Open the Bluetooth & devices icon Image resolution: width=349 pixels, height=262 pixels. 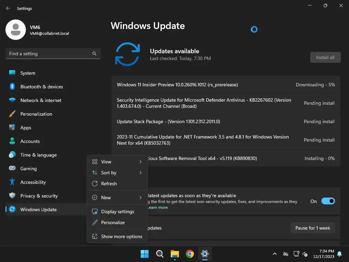tap(12, 86)
